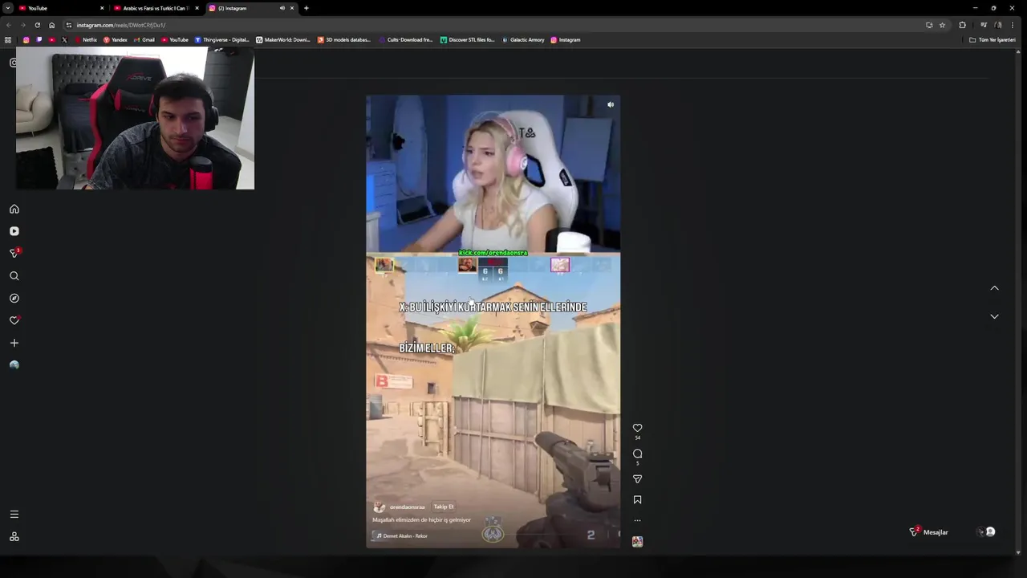Open the YouTube bookmark
This screenshot has width=1027, height=578.
point(175,39)
